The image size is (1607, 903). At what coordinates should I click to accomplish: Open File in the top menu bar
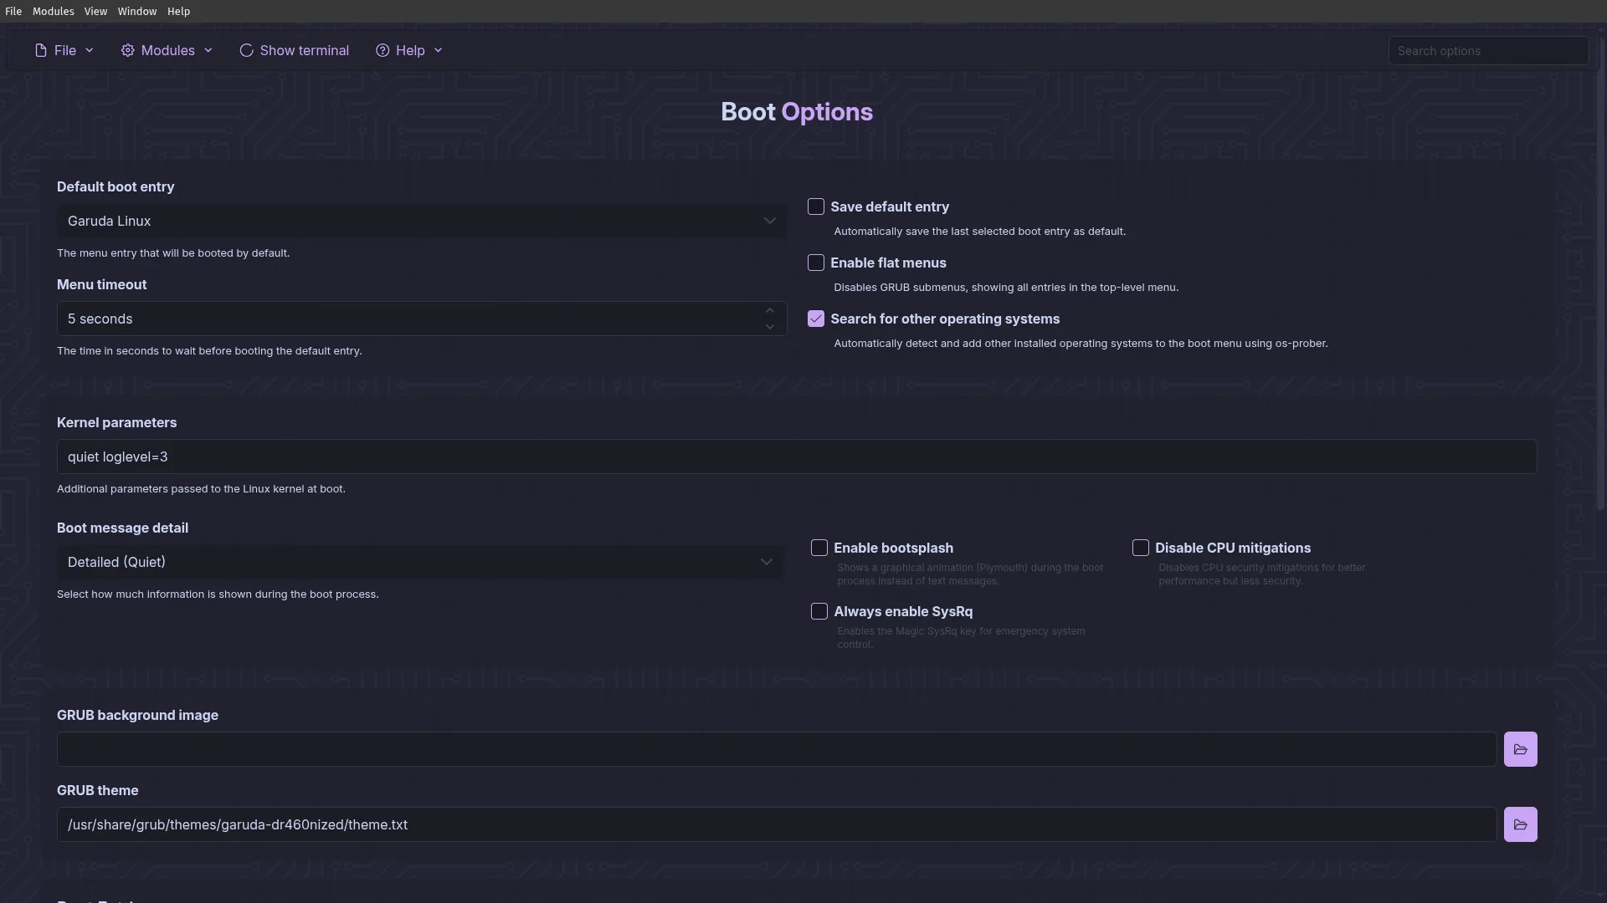(x=13, y=11)
